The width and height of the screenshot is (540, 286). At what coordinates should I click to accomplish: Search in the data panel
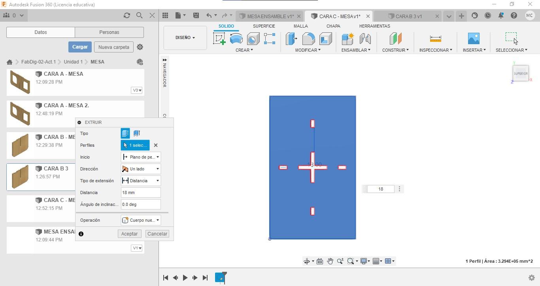click(140, 15)
